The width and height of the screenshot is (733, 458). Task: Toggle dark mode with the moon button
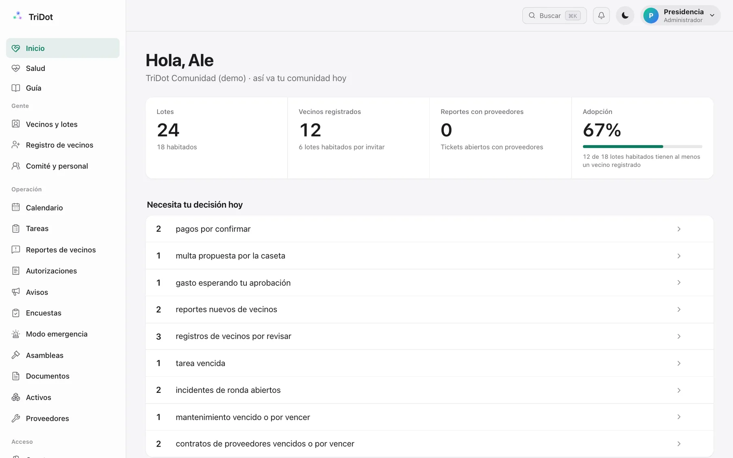[625, 15]
